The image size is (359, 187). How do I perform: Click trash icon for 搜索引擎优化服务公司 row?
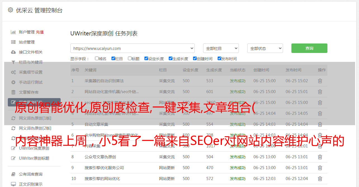[320, 168]
